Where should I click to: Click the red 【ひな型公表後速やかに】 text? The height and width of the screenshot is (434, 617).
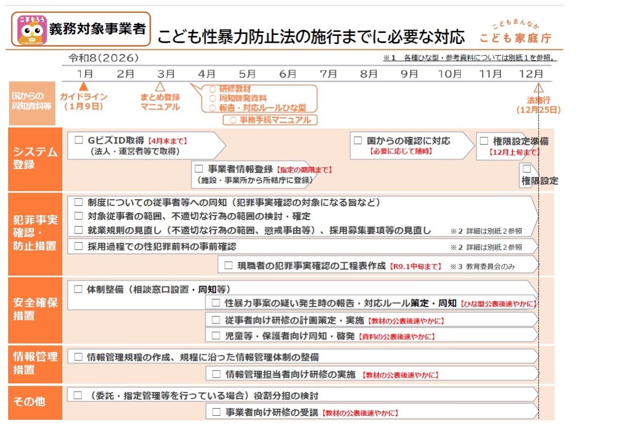point(498,304)
